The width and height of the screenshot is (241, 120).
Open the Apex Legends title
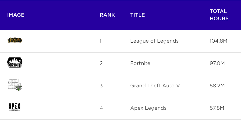[148, 108]
